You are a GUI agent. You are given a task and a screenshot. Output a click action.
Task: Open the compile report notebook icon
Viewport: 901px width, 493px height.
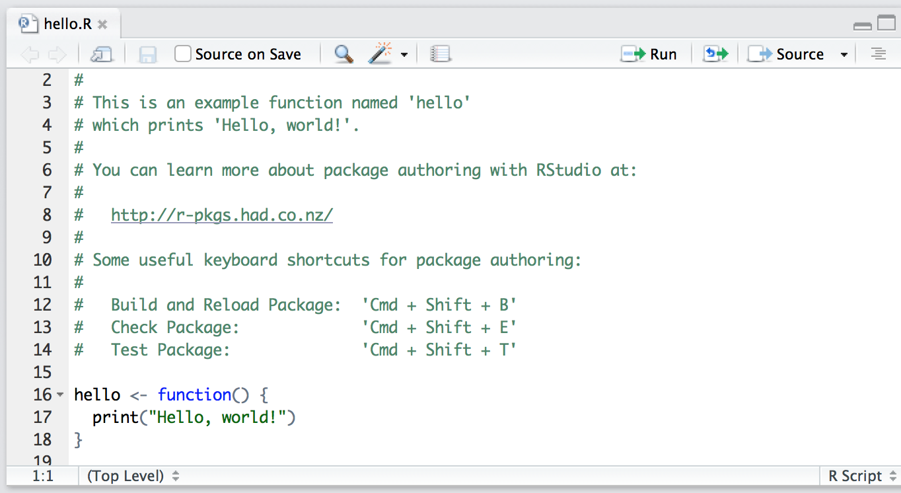(x=440, y=54)
